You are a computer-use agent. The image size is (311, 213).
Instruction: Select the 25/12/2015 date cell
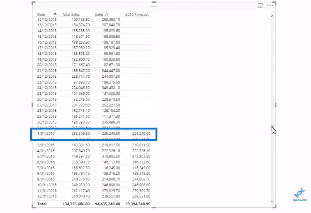coord(47,93)
